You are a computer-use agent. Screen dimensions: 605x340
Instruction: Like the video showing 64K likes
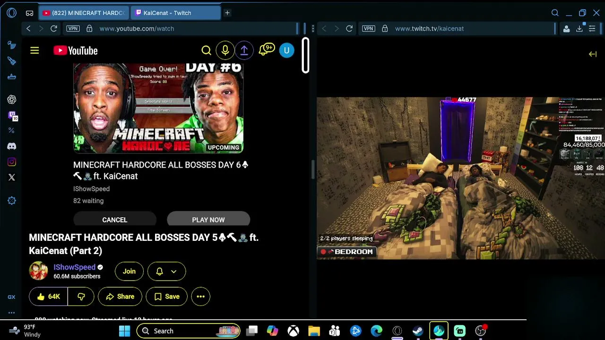(48, 297)
